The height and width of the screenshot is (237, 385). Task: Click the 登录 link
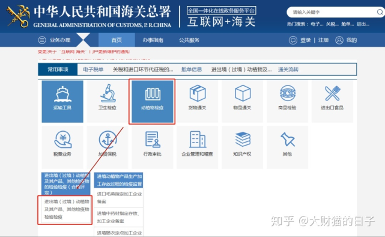[306, 40]
